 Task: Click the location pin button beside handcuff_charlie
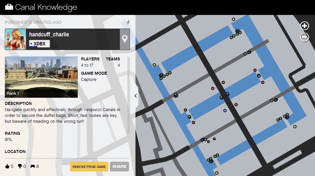(x=125, y=39)
